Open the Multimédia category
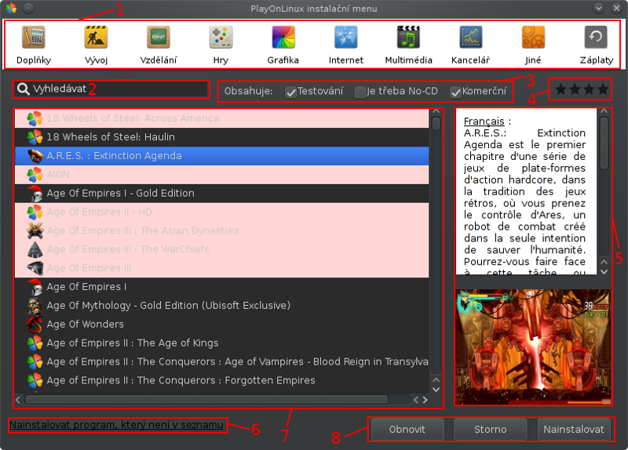The height and width of the screenshot is (450, 628). [408, 45]
